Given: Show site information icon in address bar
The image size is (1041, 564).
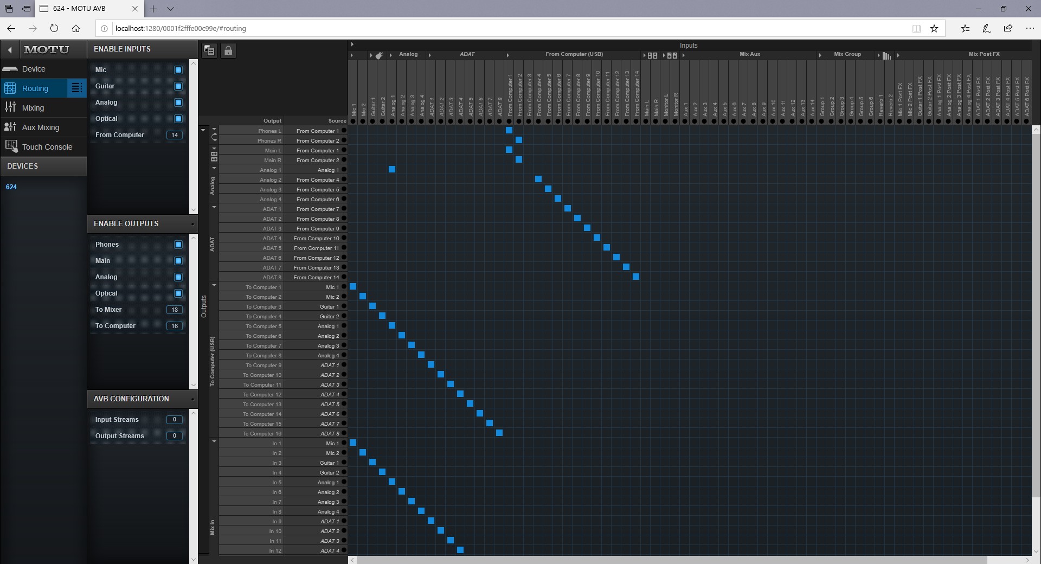Looking at the screenshot, I should coord(105,28).
